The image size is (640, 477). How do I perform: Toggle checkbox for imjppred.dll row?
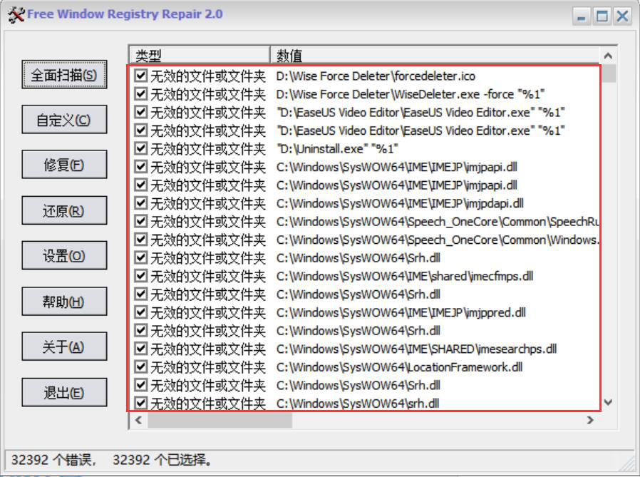tap(141, 312)
